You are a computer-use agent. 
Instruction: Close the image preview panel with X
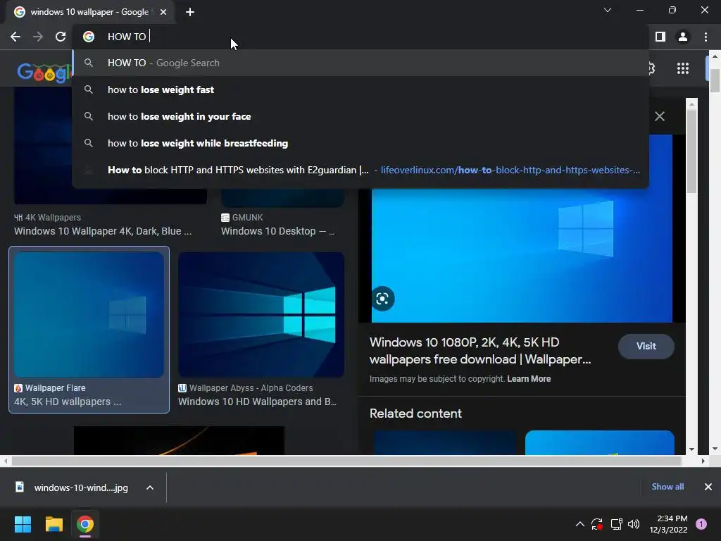coord(660,116)
